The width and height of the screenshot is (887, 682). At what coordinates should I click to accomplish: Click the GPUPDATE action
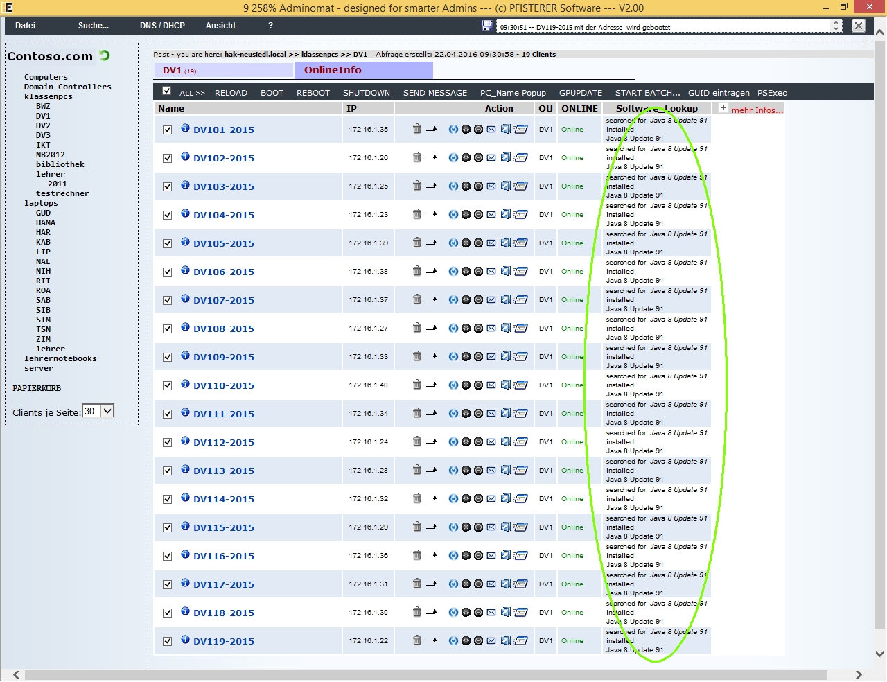[581, 93]
